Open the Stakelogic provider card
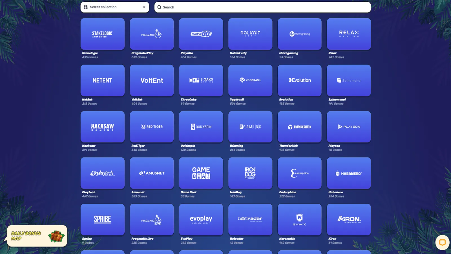The width and height of the screenshot is (451, 254). 103,34
